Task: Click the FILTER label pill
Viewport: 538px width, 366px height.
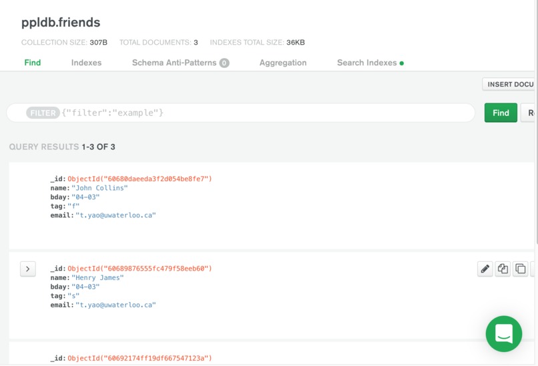Action: point(43,113)
